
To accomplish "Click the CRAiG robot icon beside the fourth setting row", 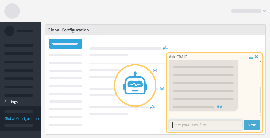I will click(152, 107).
